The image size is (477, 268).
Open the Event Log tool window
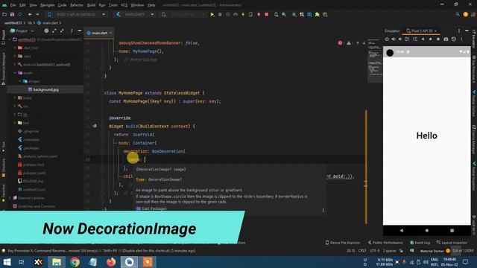click(x=420, y=243)
